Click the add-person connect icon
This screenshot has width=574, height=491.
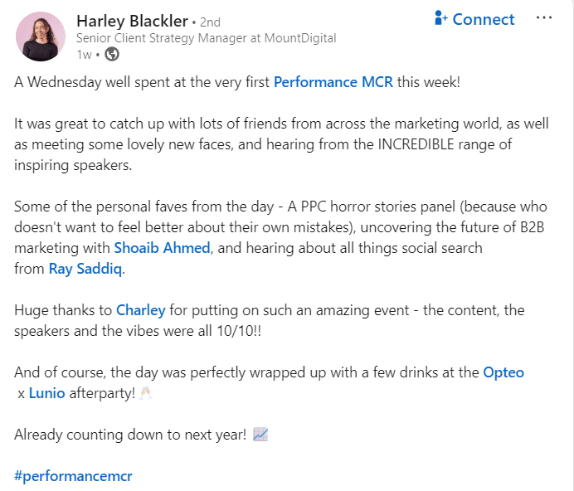tap(441, 19)
